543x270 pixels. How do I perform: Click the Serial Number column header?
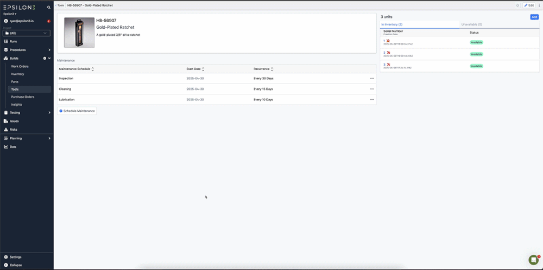tap(393, 31)
